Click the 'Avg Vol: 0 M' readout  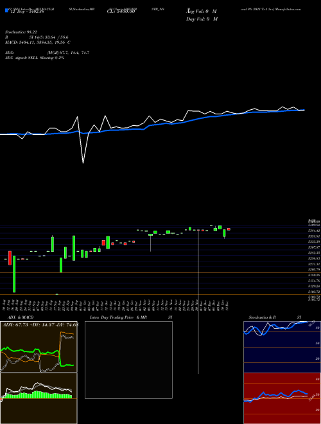[202, 12]
